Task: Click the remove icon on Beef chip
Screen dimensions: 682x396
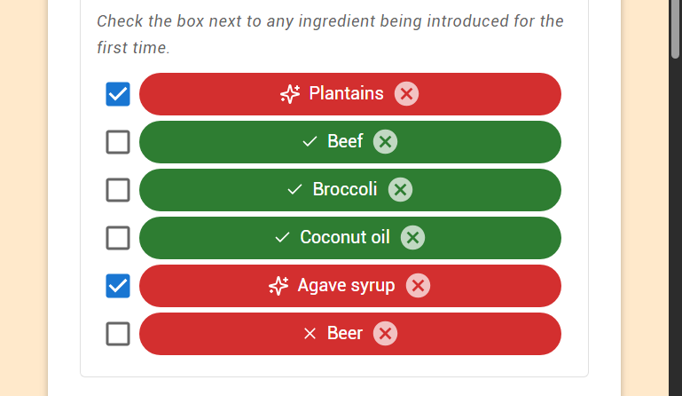Action: [385, 142]
